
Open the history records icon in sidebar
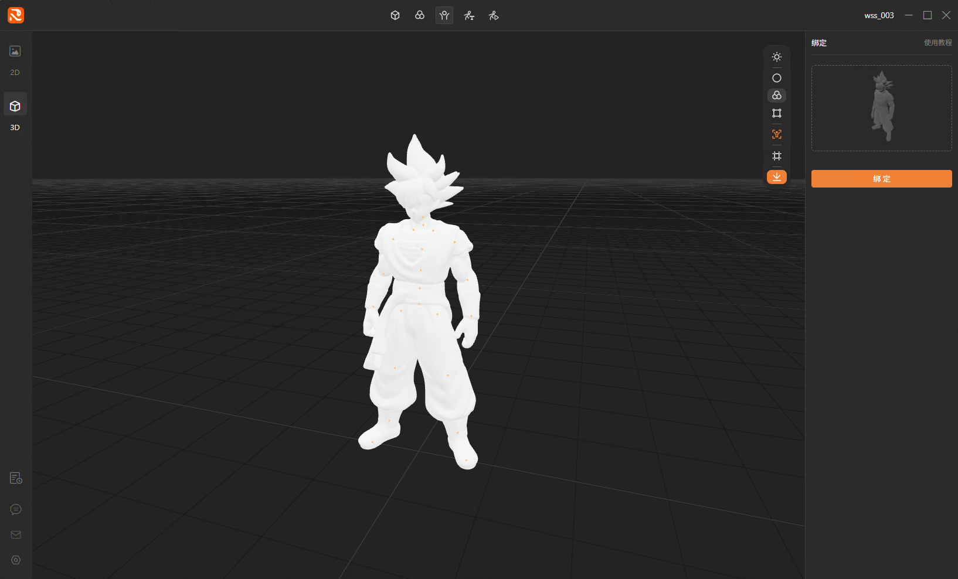16,478
